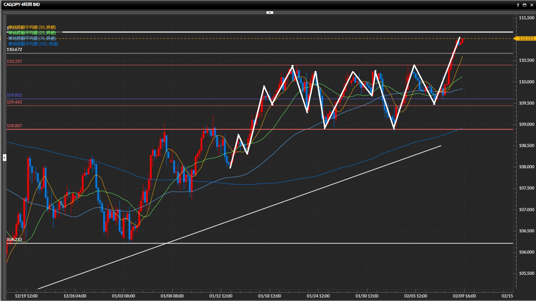Select the 200-period moving average label
This screenshot has height=301, width=536.
point(33,44)
